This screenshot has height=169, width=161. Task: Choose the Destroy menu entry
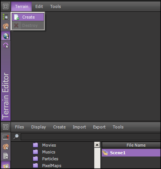[x=28, y=25]
